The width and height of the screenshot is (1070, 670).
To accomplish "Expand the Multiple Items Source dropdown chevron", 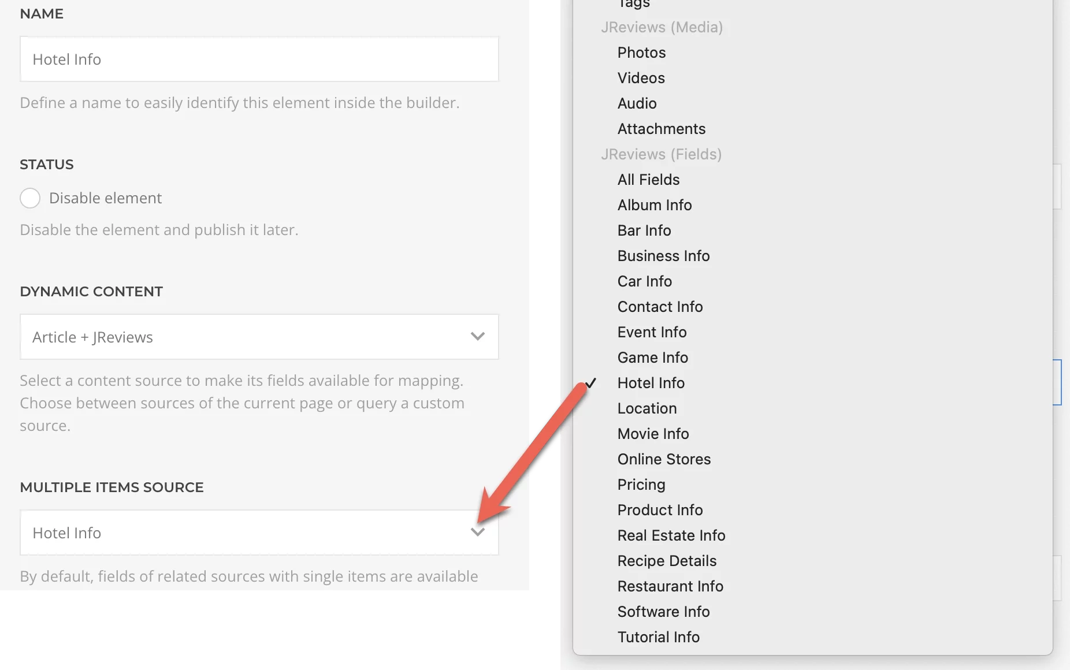I will (x=477, y=533).
